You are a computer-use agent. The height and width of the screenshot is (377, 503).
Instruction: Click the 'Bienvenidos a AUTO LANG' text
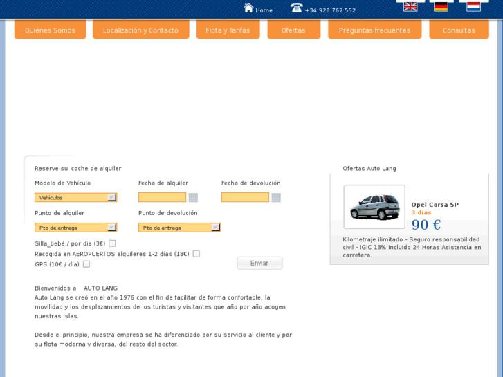pyautogui.click(x=76, y=288)
